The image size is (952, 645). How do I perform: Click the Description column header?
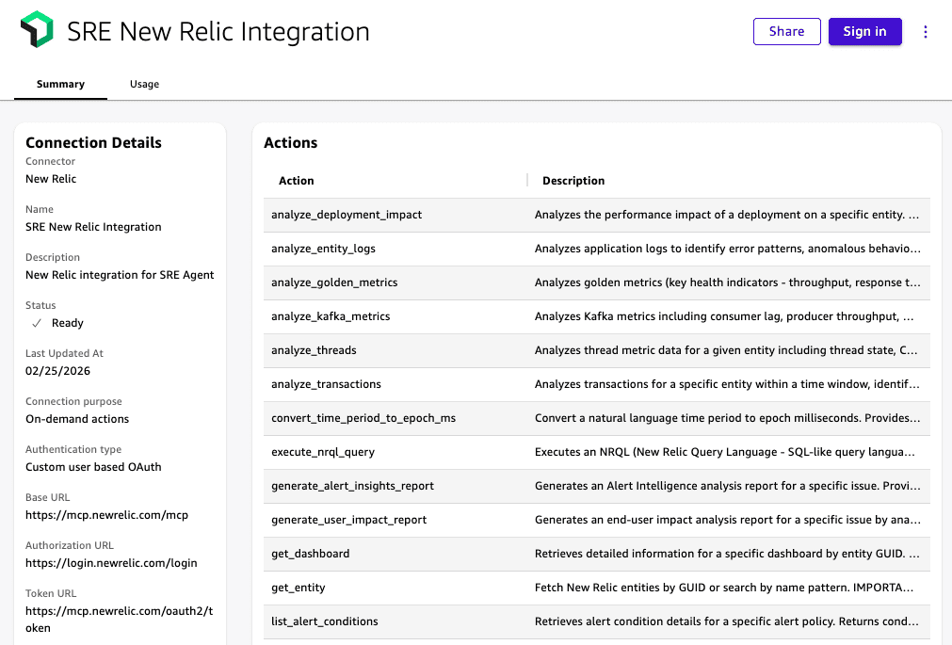pos(573,181)
